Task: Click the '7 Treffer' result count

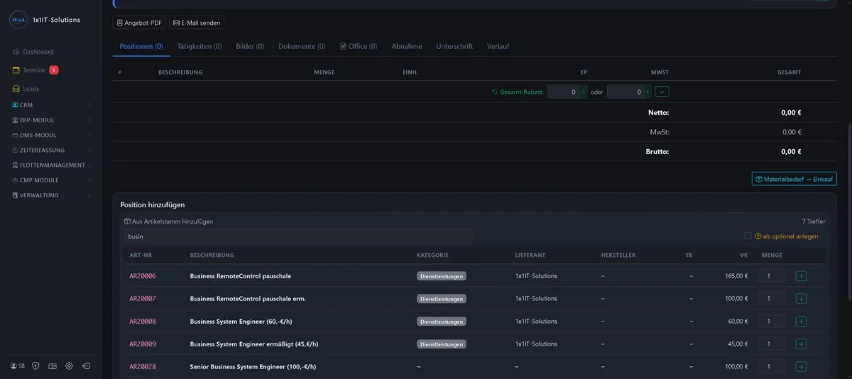Action: (813, 221)
